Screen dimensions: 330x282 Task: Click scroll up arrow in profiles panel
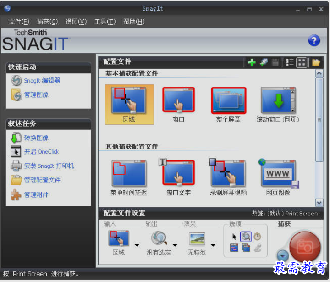(x=319, y=73)
